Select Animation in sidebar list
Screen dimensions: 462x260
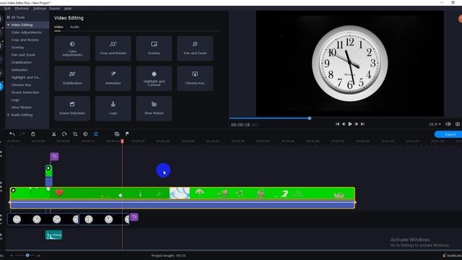(x=19, y=70)
